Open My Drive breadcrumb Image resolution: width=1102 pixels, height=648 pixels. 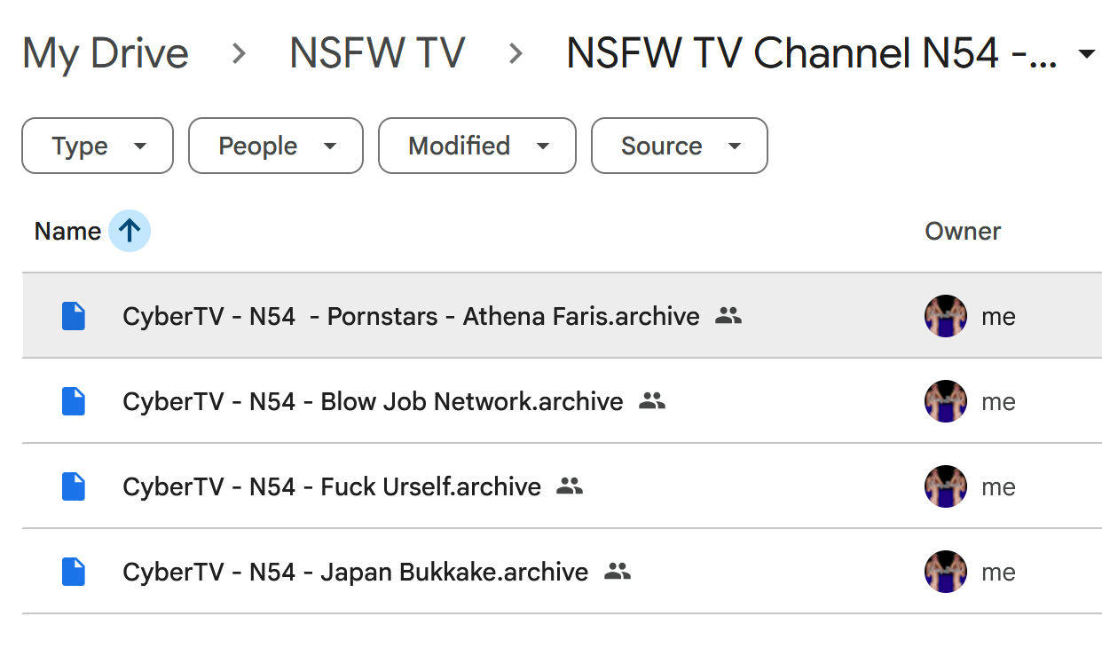(x=105, y=55)
